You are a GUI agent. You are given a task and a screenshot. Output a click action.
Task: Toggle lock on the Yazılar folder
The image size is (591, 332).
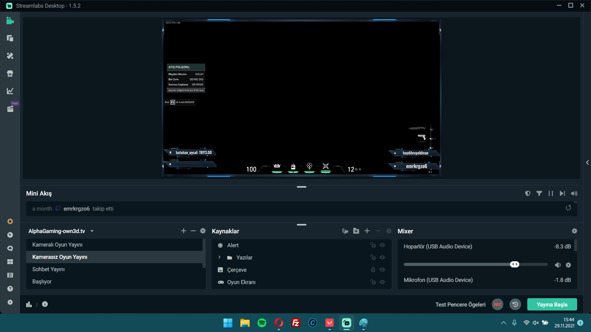coord(373,257)
